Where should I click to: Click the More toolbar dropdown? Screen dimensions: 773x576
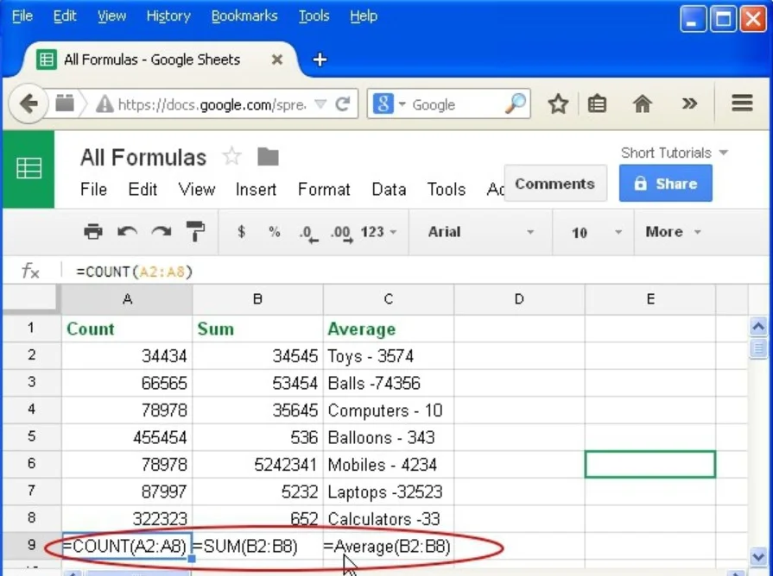click(672, 232)
